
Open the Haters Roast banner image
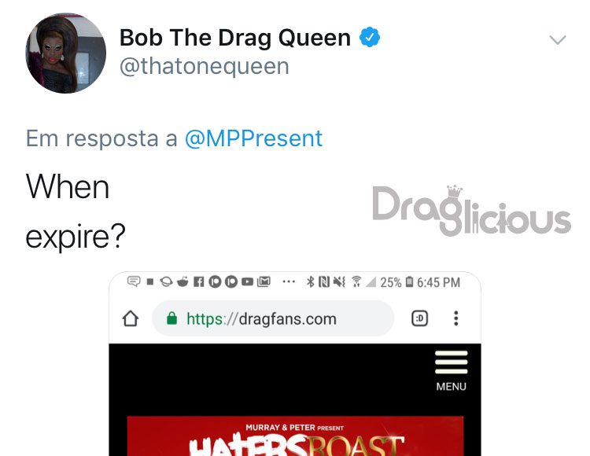click(295, 436)
